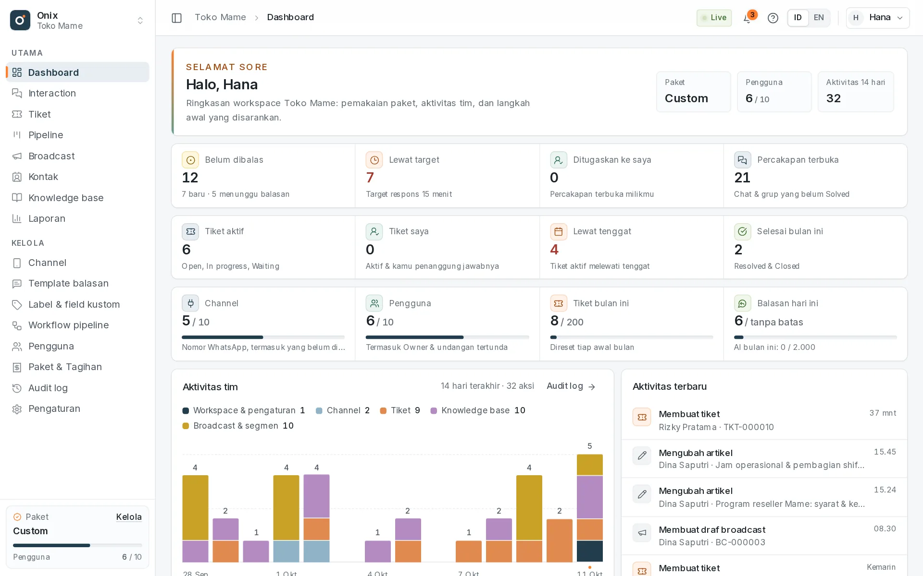Click the sidebar Pengguna 6 / 10 progress bar
The width and height of the screenshot is (923, 576).
point(77,545)
